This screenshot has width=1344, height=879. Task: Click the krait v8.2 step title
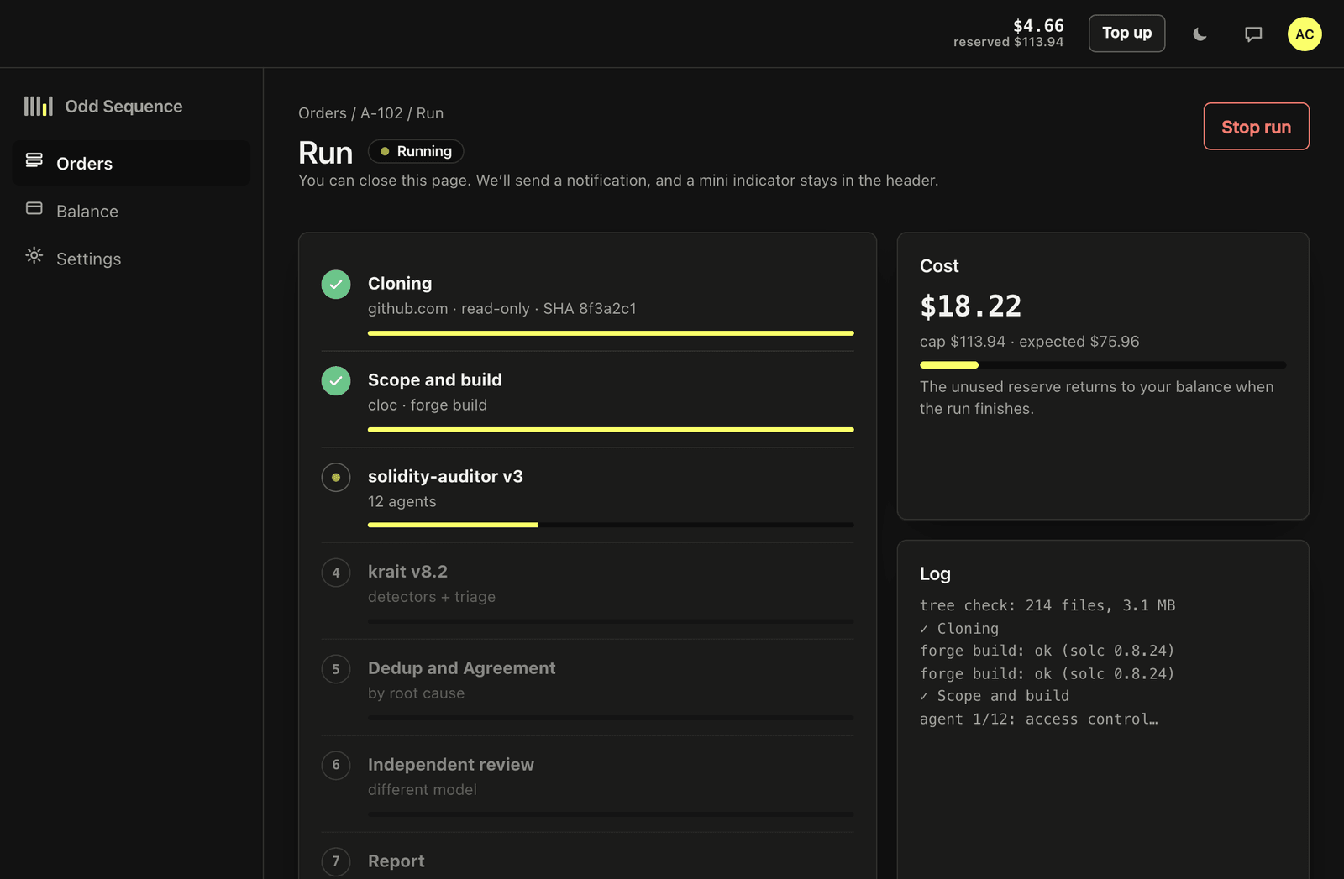[x=407, y=572]
